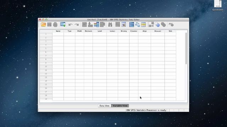This screenshot has width=227, height=127.
Task: Click the Columns column header
Action: tap(134, 31)
